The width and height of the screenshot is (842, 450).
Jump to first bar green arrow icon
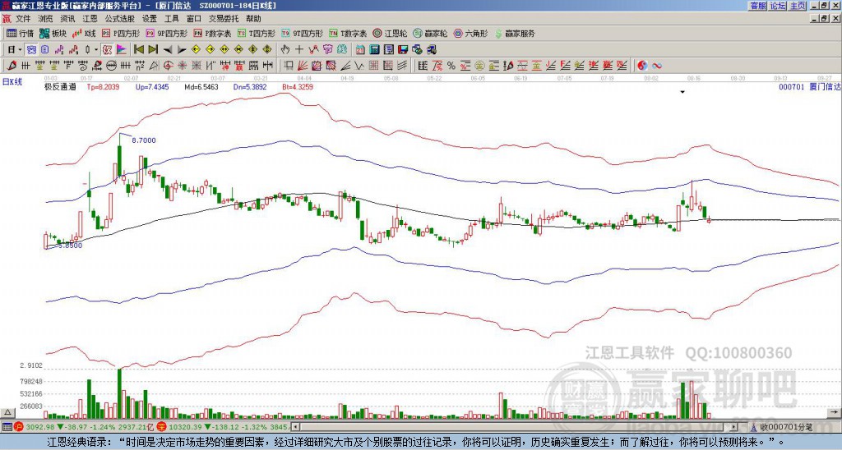pos(139,49)
